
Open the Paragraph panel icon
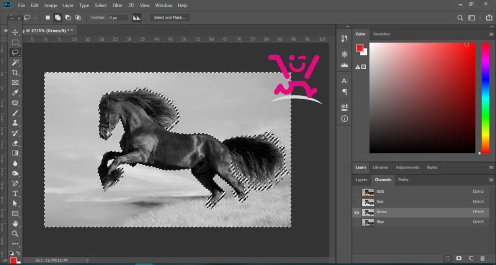[x=344, y=92]
